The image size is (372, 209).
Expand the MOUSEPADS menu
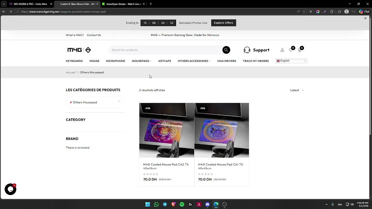tap(142, 61)
